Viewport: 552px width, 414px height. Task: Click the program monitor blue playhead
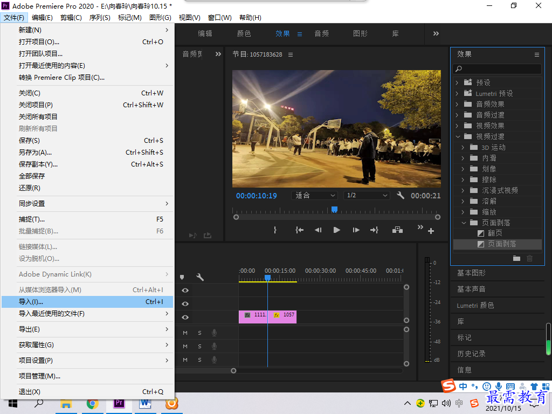click(334, 210)
